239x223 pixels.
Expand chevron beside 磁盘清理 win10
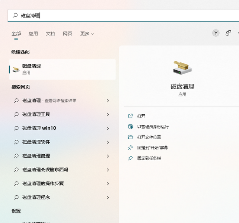(108, 128)
